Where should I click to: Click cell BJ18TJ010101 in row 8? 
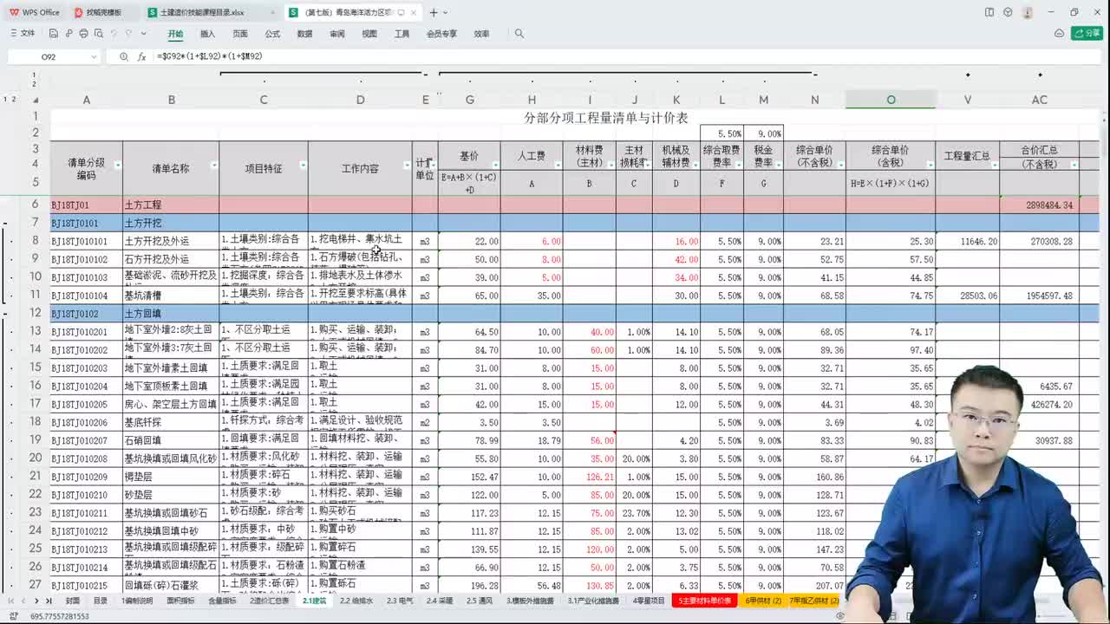86,242
